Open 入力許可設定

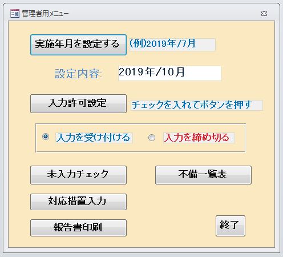[78, 103]
